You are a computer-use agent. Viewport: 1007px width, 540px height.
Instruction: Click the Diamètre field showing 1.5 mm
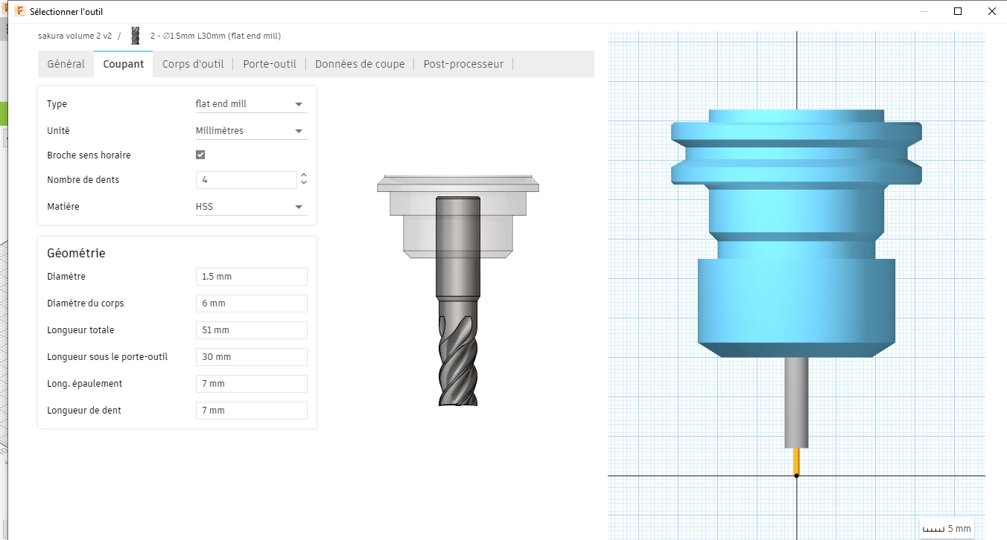tap(252, 277)
